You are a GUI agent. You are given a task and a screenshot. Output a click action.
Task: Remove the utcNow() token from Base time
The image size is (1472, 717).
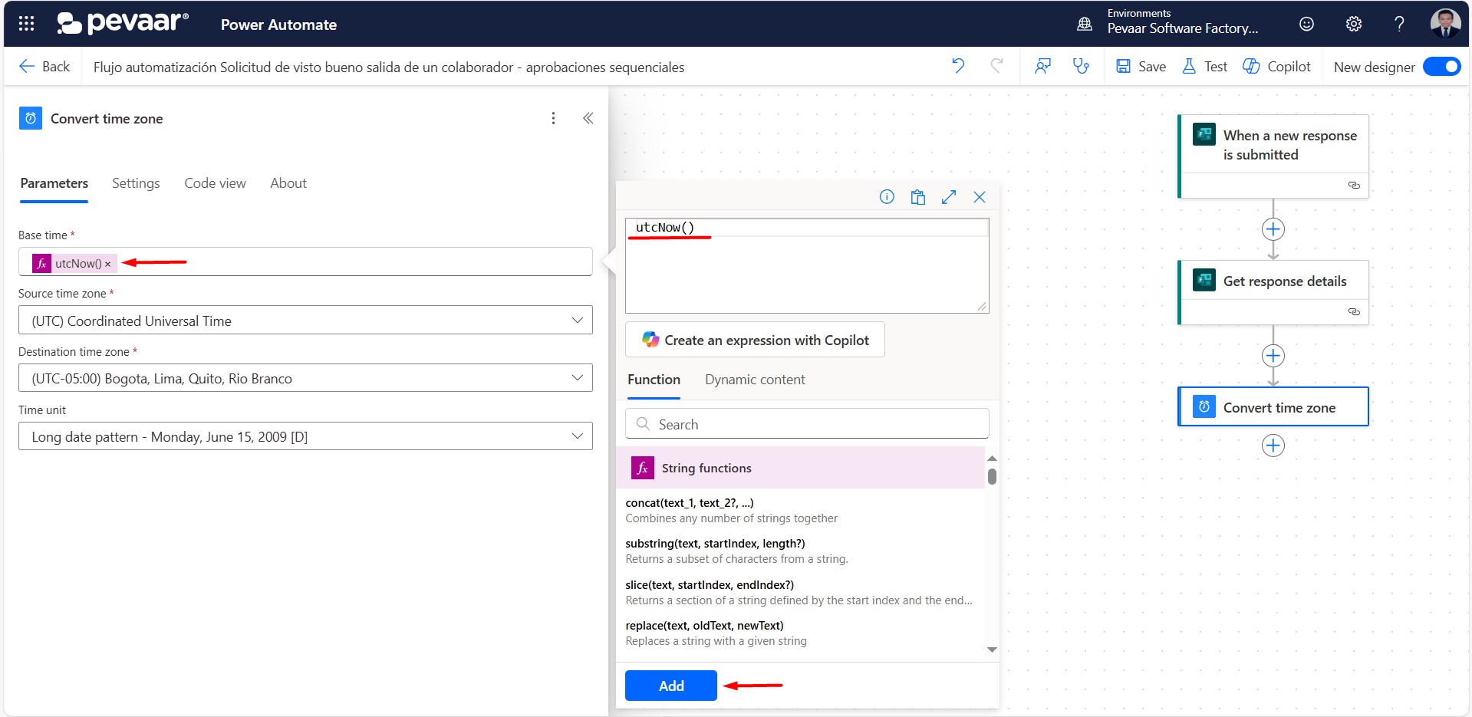[x=108, y=264]
